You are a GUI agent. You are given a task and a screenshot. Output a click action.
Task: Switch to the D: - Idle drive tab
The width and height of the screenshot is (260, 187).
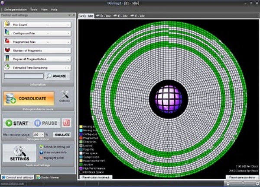103,16
